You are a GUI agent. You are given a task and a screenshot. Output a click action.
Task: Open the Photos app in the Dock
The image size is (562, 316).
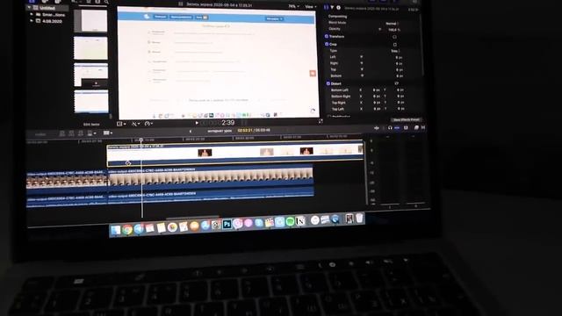click(172, 227)
